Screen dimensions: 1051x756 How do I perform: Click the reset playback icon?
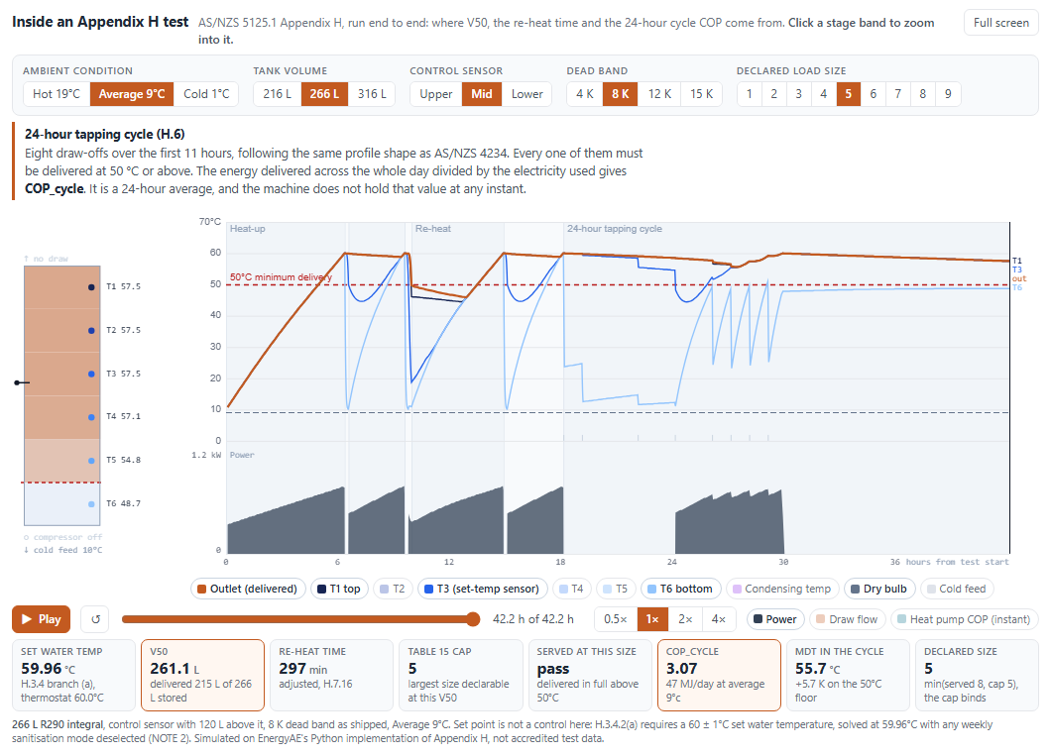point(96,619)
